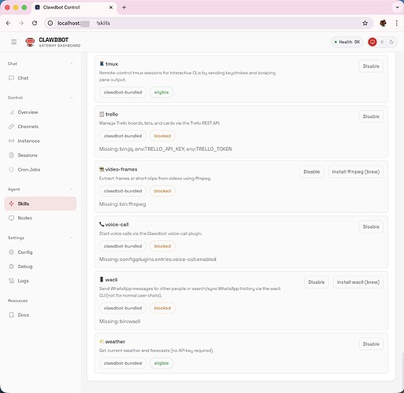
Task: Open the Sessions page
Action: pyautogui.click(x=40, y=156)
